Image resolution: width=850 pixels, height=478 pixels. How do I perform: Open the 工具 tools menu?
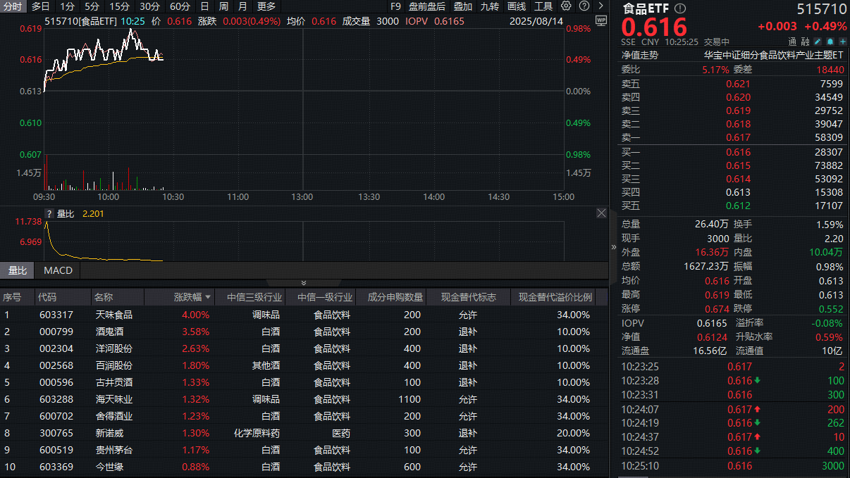[545, 6]
